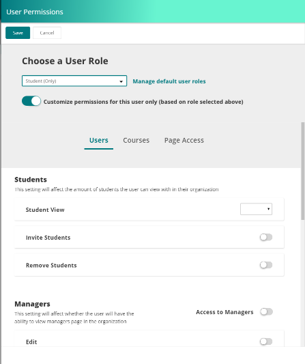Turn on Access to Managers toggle
The height and width of the screenshot is (364, 305).
266,312
